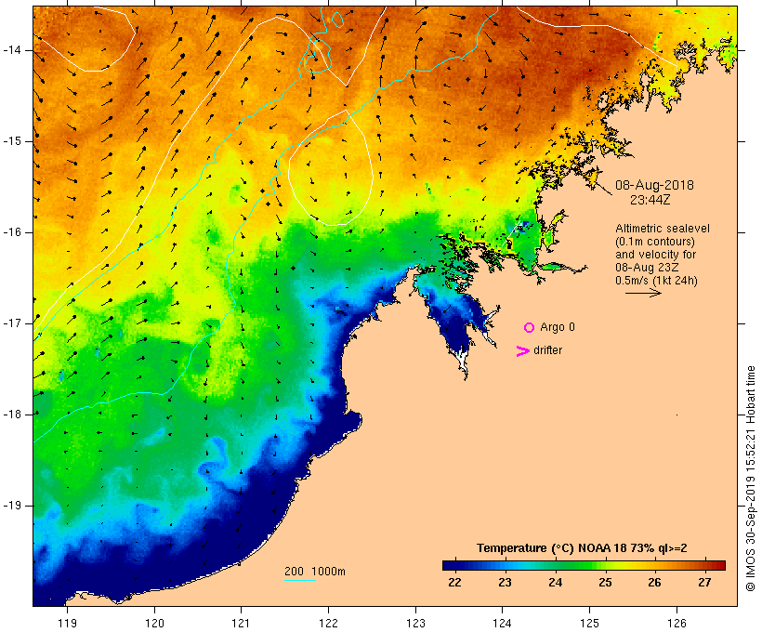Click longitude label 124

click(x=502, y=623)
